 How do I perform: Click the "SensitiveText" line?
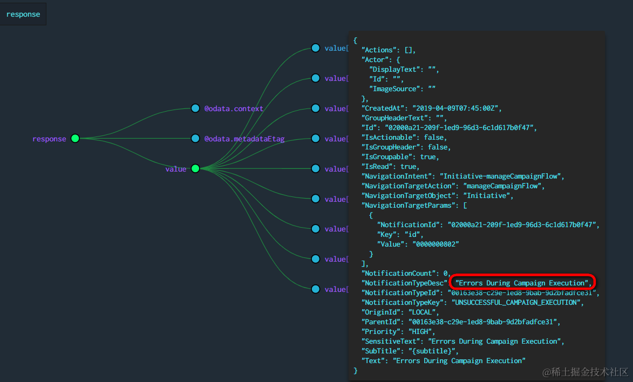click(x=462, y=341)
